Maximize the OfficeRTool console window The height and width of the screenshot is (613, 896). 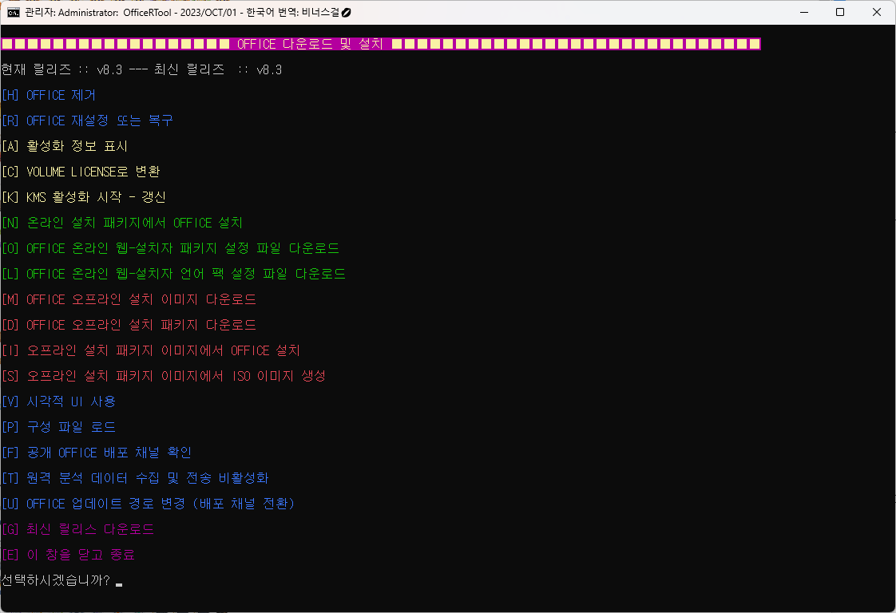pyautogui.click(x=840, y=12)
